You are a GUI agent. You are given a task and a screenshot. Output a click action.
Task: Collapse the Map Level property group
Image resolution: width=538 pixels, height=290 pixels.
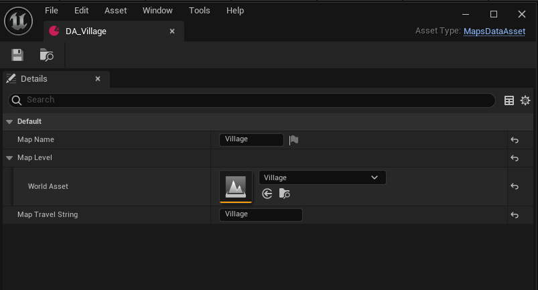pyautogui.click(x=9, y=158)
